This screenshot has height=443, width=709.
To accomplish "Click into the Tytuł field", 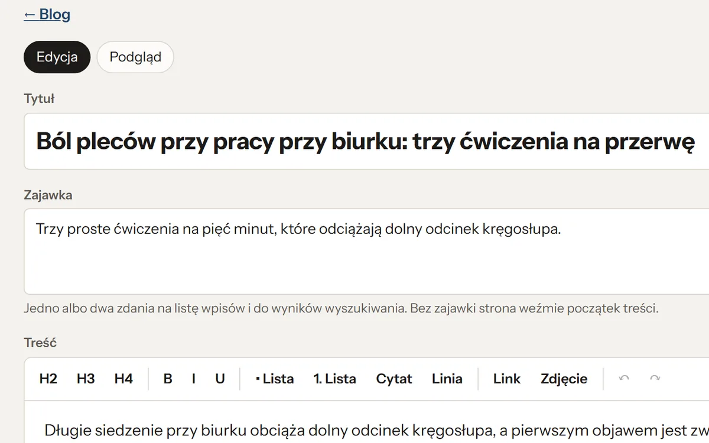I will pyautogui.click(x=366, y=141).
